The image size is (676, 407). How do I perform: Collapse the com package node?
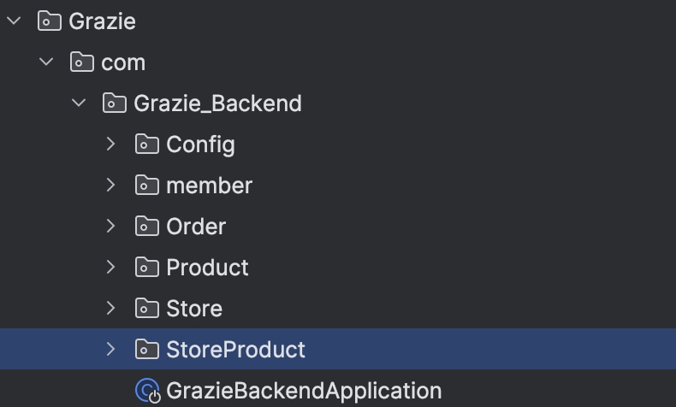pyautogui.click(x=46, y=62)
